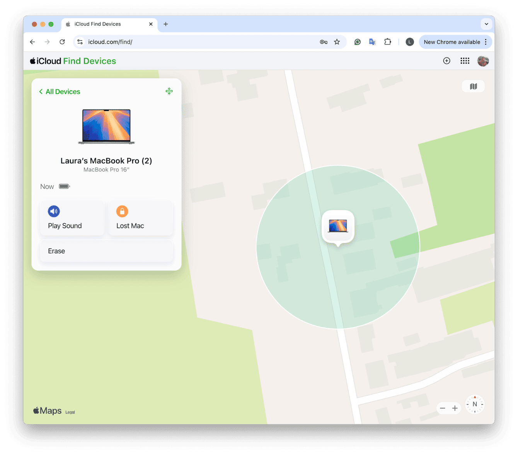Return to the All Devices list
Image resolution: width=518 pixels, height=455 pixels.
point(59,92)
